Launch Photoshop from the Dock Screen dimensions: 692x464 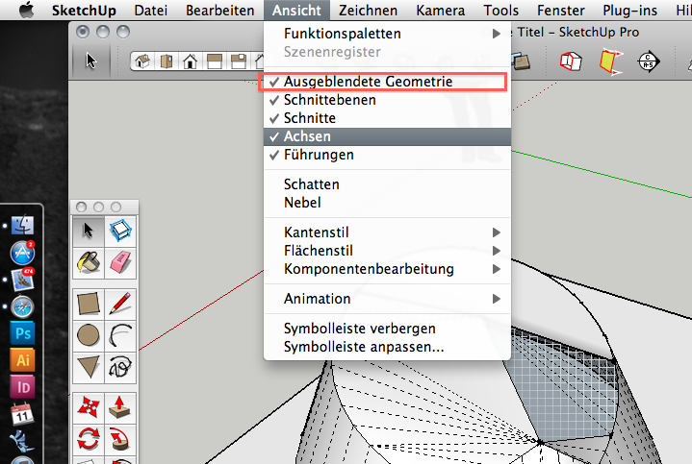click(22, 333)
